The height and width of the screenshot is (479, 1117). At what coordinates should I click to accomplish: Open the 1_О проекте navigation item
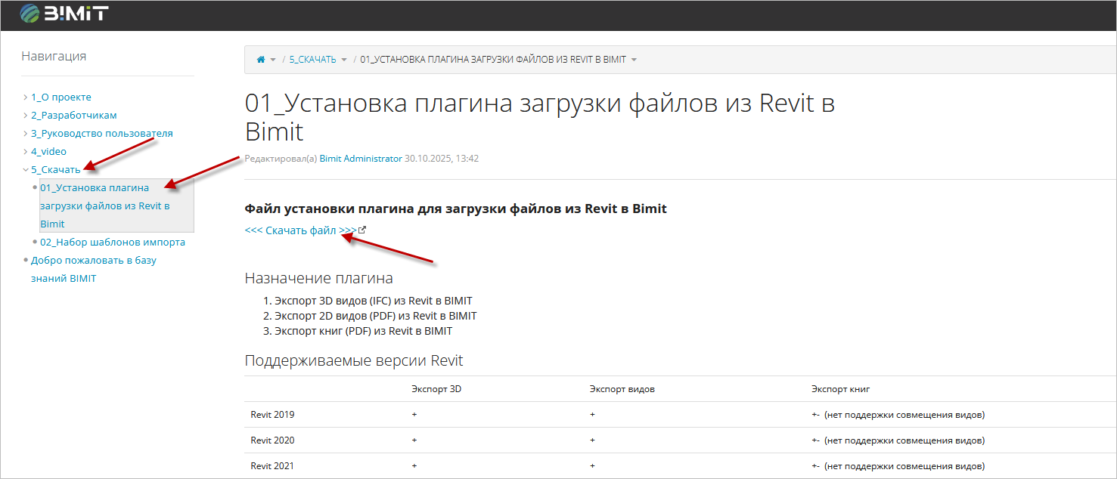pos(61,97)
